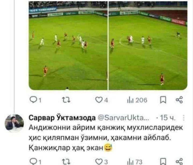Open Сарвар Ўктамзода's profile avatar

point(14,123)
